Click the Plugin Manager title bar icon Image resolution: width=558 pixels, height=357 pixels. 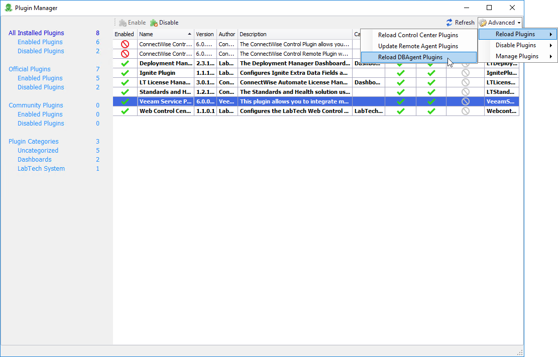[8, 8]
